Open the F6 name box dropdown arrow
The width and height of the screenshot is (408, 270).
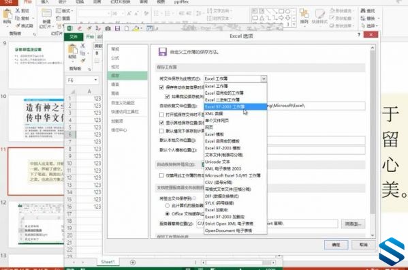pos(96,80)
